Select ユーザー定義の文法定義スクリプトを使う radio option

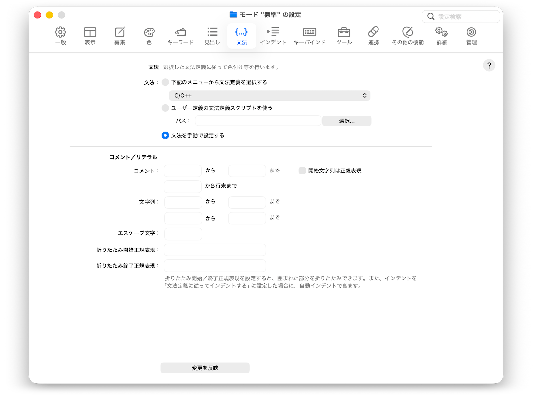165,108
